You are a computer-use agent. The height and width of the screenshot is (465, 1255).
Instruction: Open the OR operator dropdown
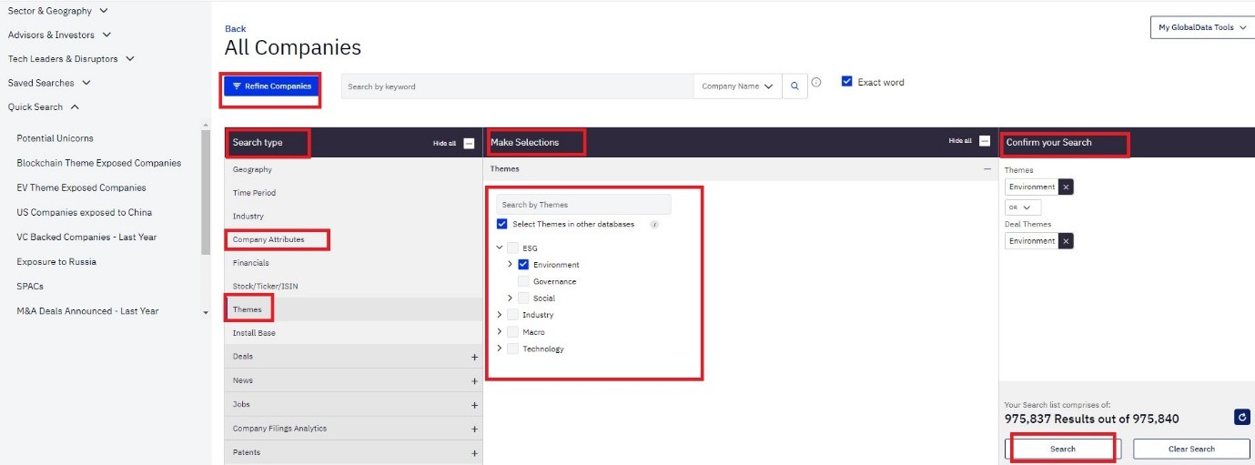[1023, 207]
